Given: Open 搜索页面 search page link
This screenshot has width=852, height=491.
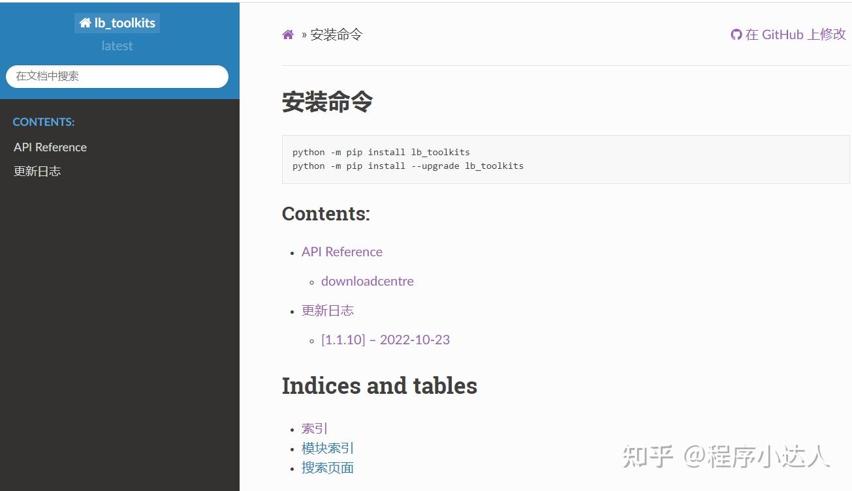Looking at the screenshot, I should 327,468.
